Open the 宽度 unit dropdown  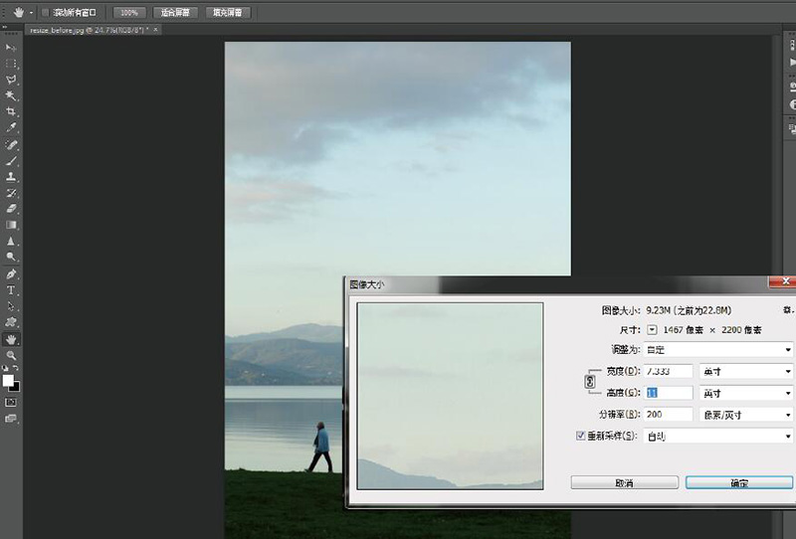746,371
